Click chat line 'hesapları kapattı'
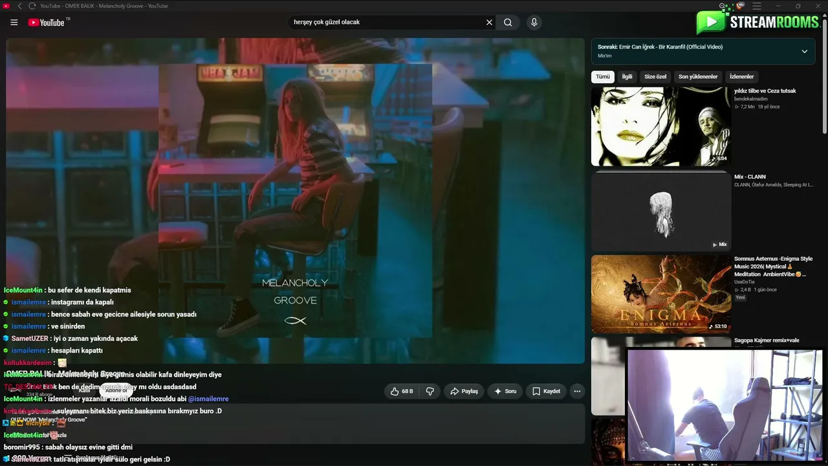This screenshot has width=828, height=466. tap(53, 351)
